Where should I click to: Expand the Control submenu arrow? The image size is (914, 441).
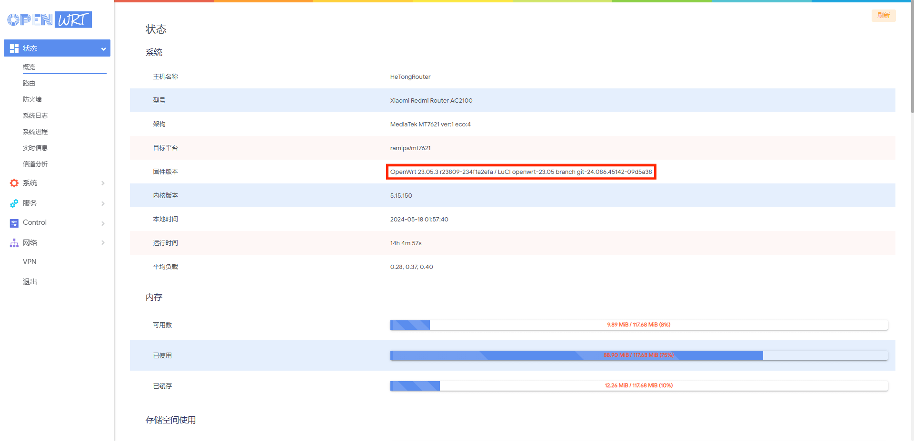pyautogui.click(x=103, y=223)
